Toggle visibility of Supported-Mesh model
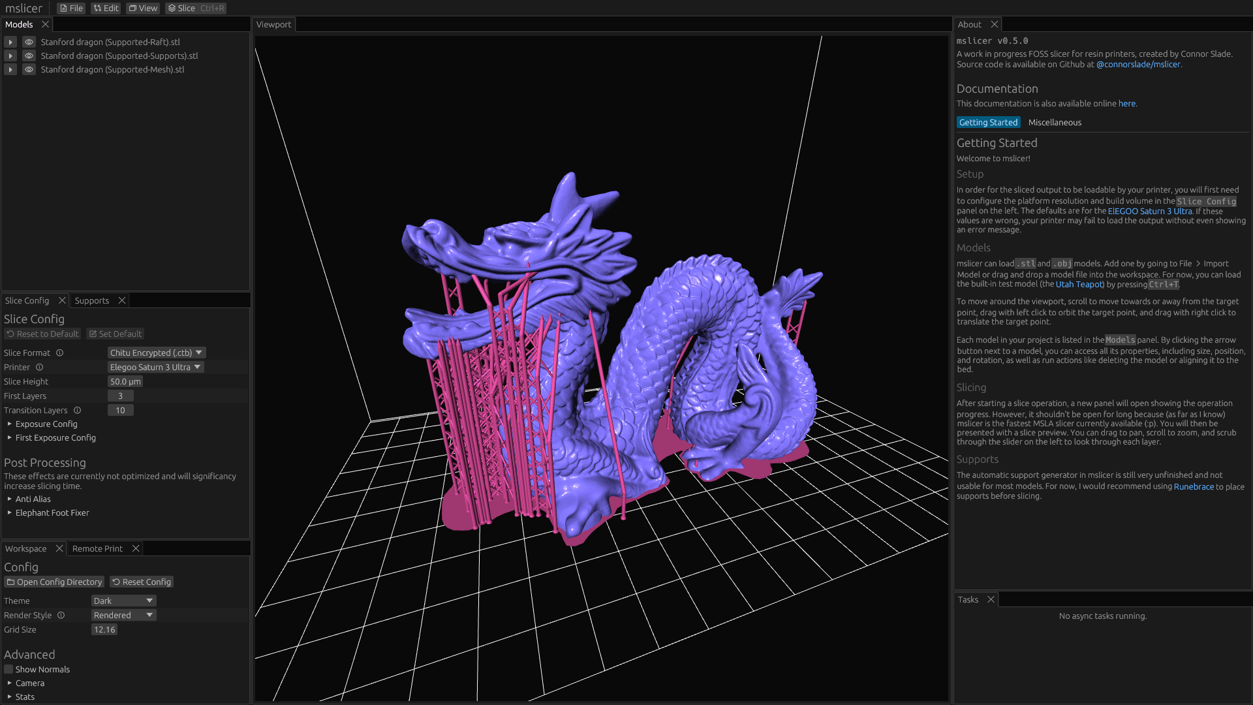Image resolution: width=1253 pixels, height=705 pixels. pos(29,70)
